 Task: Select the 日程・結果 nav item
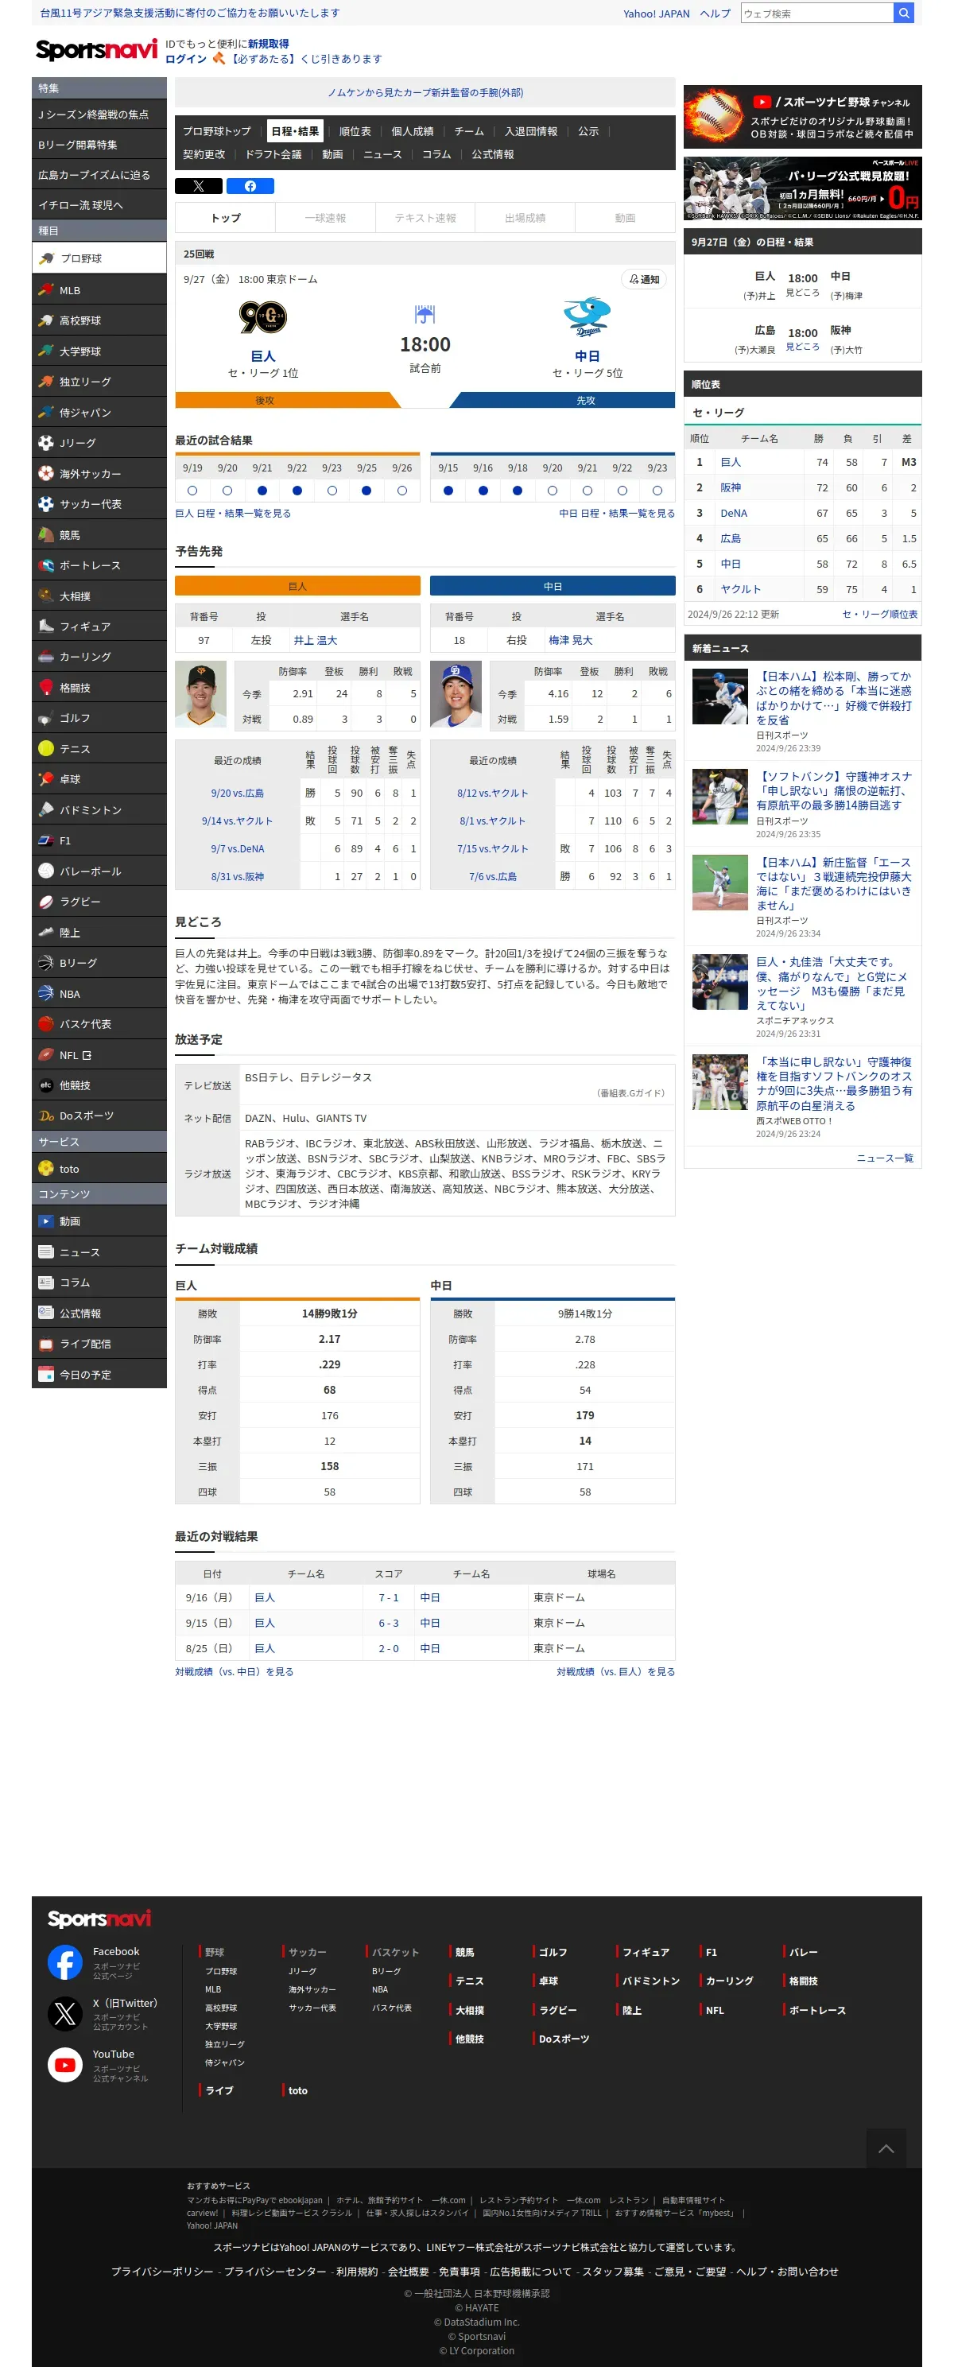click(295, 131)
